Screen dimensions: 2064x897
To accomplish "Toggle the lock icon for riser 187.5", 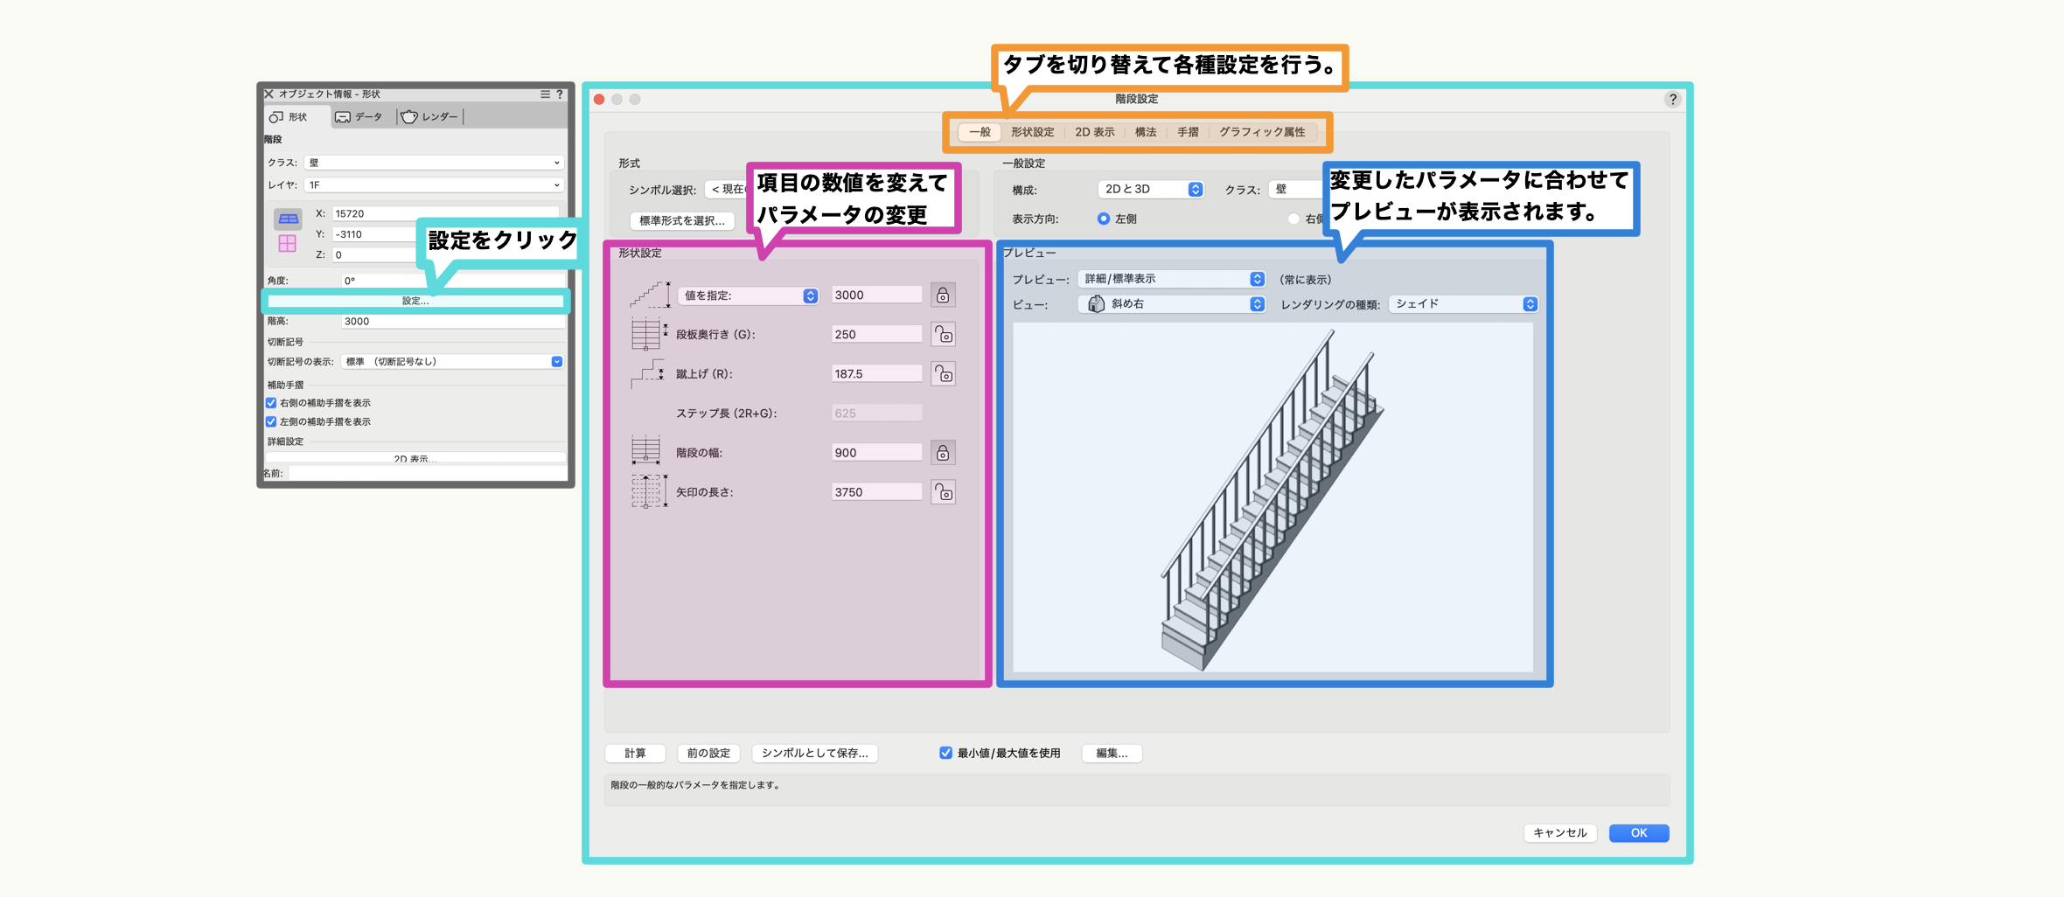I will 942,374.
